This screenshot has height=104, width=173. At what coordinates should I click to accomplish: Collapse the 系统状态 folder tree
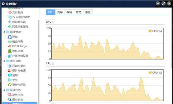(x=4, y=90)
